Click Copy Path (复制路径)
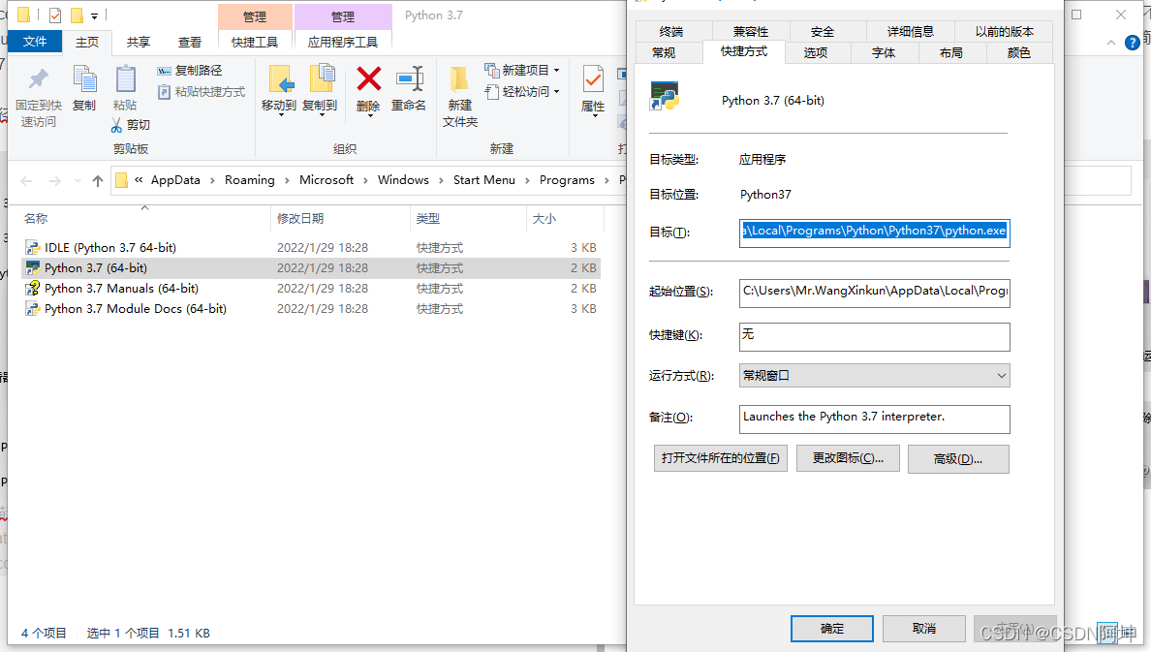 pos(189,71)
